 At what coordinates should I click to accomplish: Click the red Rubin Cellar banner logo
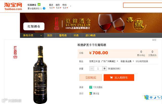57,24
